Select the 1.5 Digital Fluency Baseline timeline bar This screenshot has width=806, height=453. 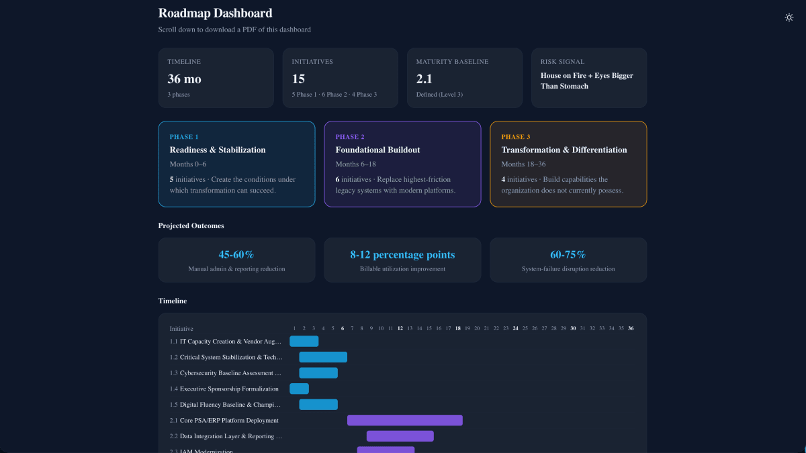click(x=318, y=405)
